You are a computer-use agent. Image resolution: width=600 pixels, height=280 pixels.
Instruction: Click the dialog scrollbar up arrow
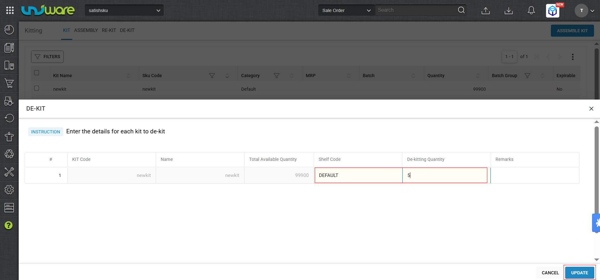597,122
